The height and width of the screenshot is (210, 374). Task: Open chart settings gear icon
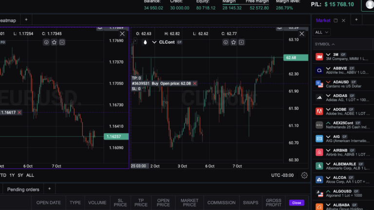pos(304,175)
